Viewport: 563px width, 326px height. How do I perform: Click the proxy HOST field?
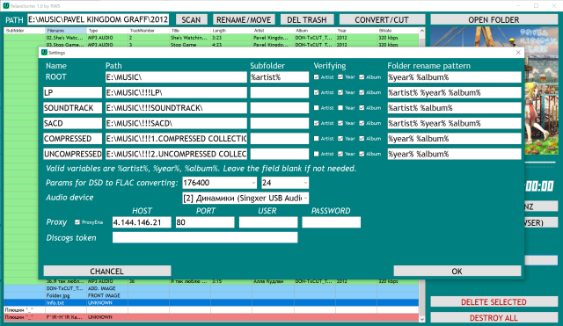(x=142, y=222)
